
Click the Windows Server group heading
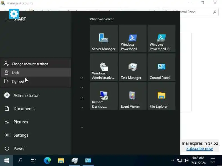pyautogui.click(x=102, y=19)
